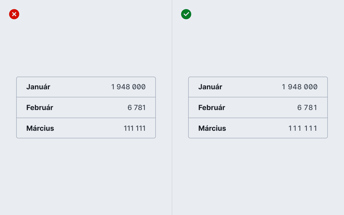Click the vertical divider between the examples

coord(172,107)
